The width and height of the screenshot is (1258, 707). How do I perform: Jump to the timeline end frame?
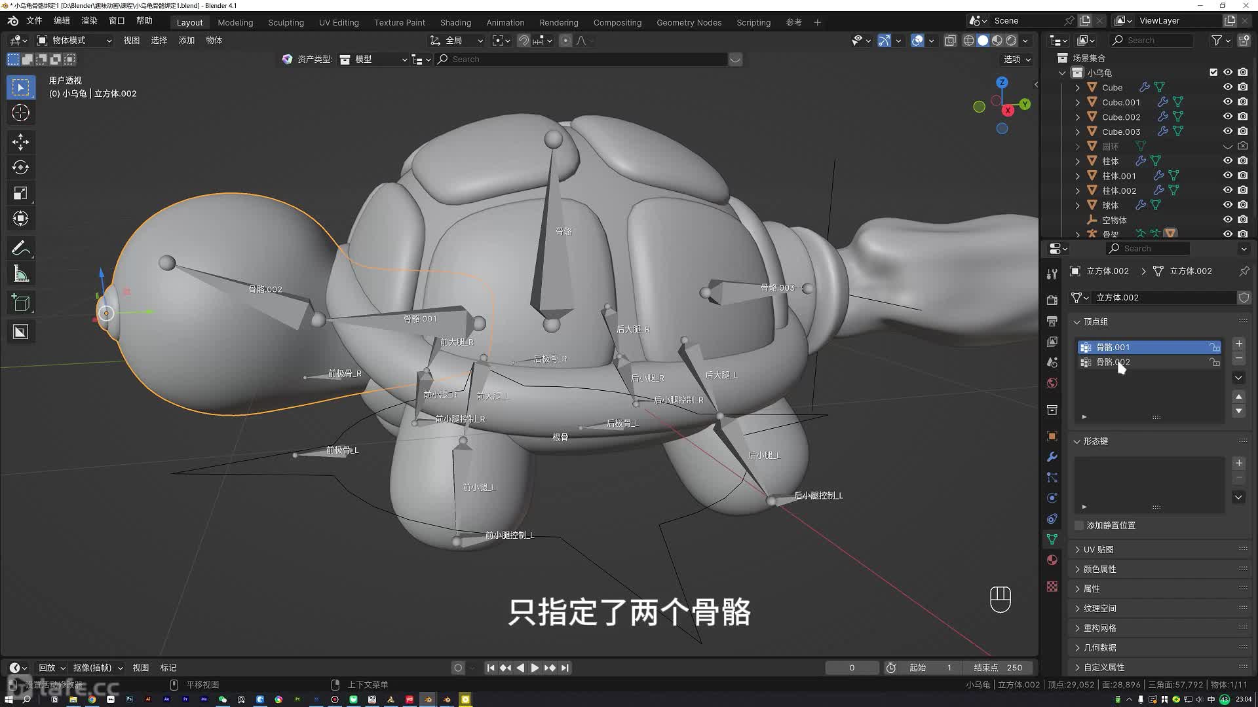[x=565, y=668]
